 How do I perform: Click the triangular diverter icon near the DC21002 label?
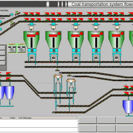coord(18,13)
